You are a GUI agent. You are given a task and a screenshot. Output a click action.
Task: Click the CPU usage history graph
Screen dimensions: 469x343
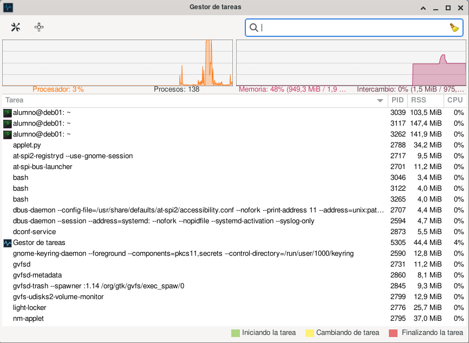pyautogui.click(x=118, y=62)
